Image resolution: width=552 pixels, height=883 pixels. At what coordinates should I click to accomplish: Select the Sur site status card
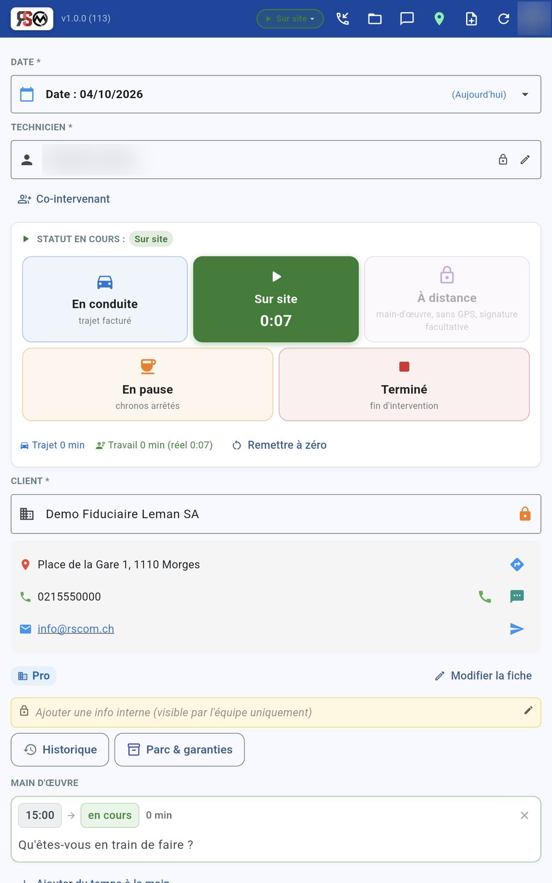coord(276,299)
